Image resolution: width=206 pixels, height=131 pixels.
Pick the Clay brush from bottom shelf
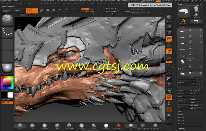[x=32, y=126]
